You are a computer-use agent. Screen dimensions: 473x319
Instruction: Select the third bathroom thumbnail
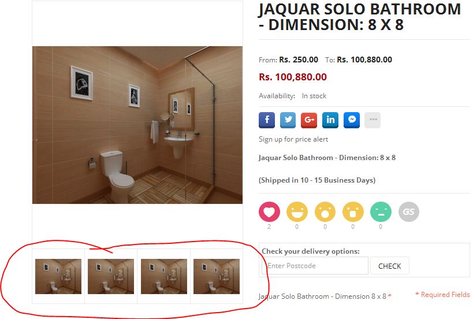coord(164,276)
